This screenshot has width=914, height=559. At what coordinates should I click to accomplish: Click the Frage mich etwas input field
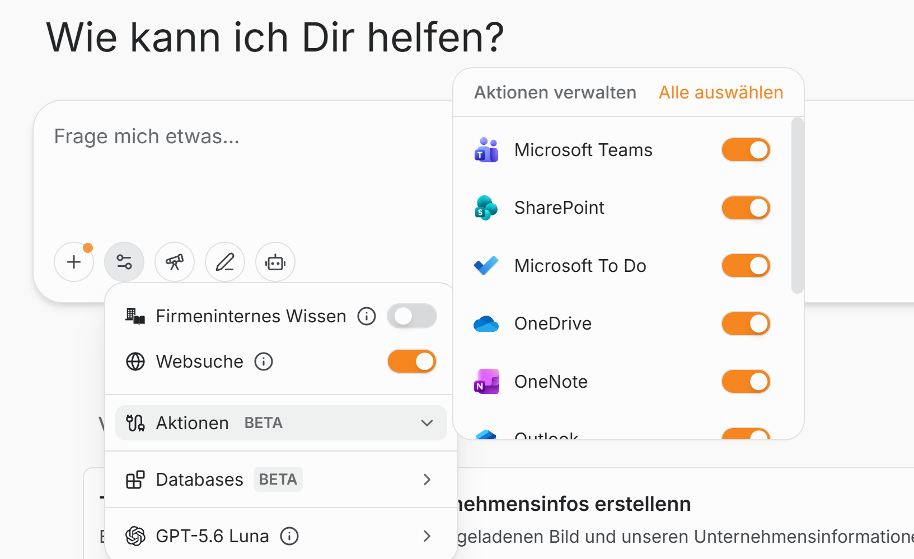point(243,173)
